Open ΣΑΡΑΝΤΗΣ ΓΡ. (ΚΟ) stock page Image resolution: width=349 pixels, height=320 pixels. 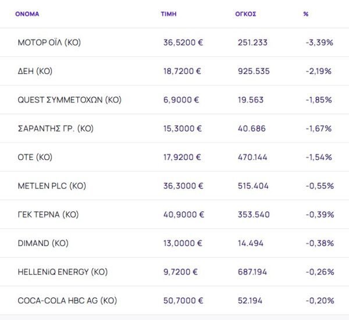(x=56, y=128)
